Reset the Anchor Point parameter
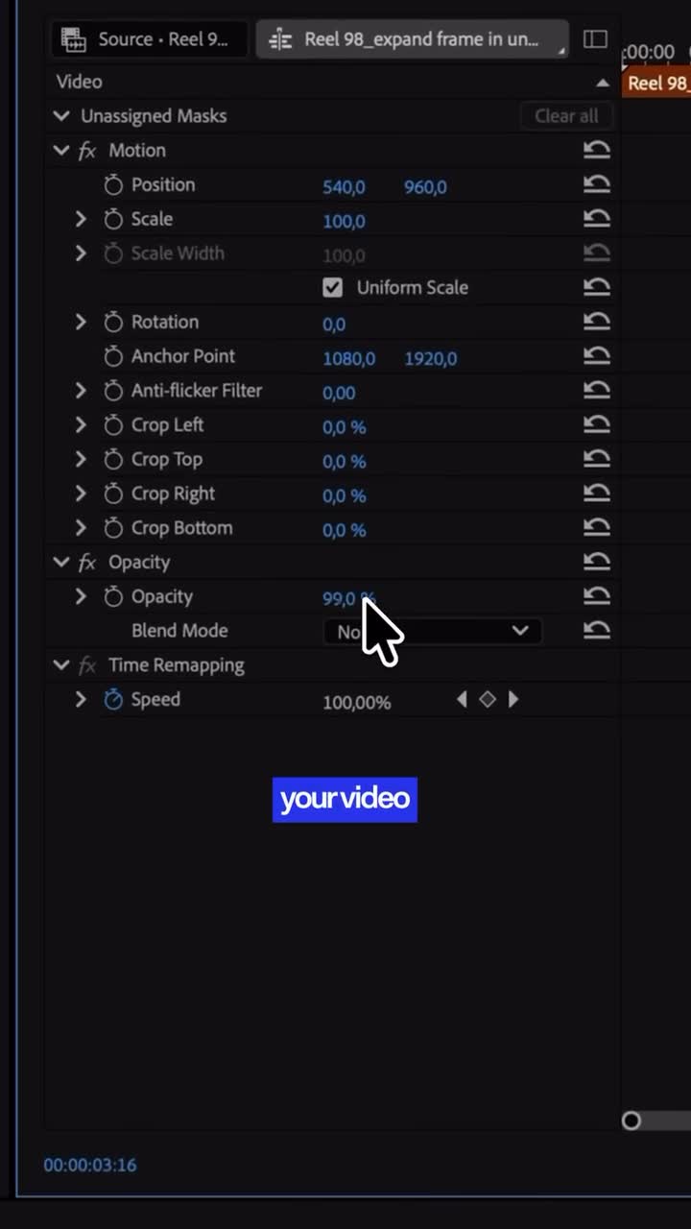The image size is (691, 1229). pos(597,357)
